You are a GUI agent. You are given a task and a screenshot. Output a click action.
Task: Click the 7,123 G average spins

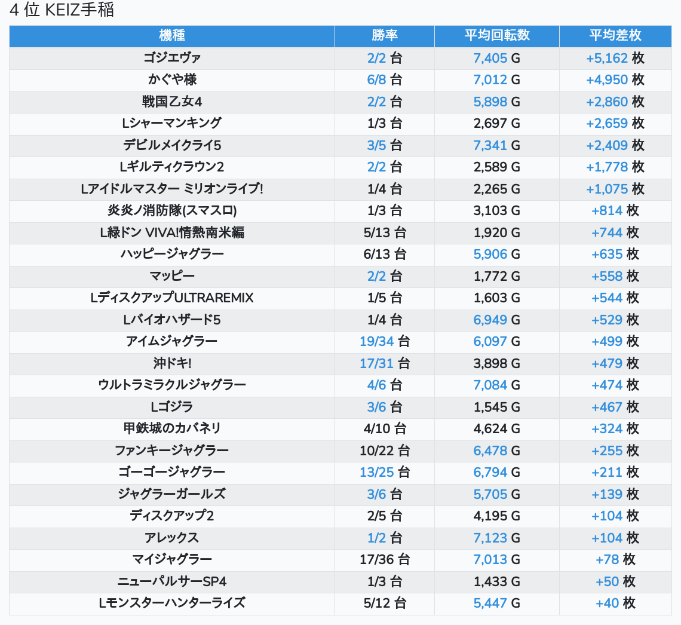[x=497, y=538]
